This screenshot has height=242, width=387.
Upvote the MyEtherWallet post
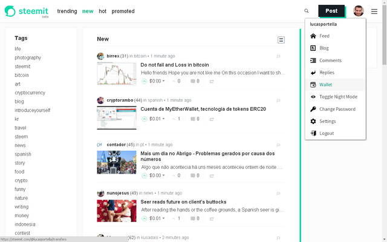[144, 119]
